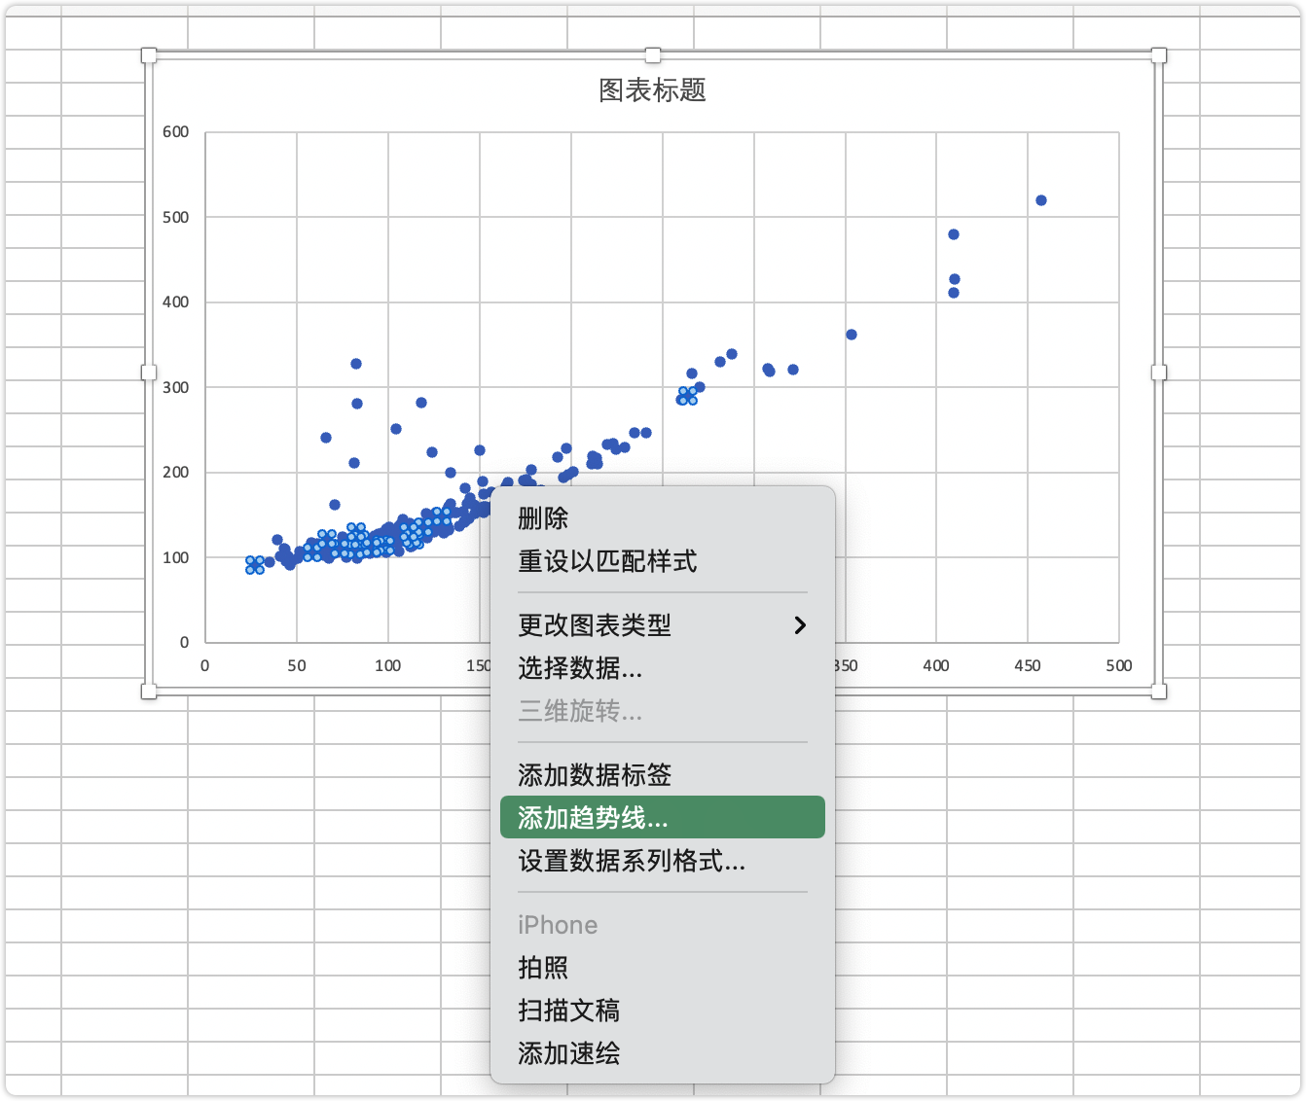This screenshot has width=1306, height=1101.
Task: Choose 拍照 under the iPhone section
Action: click(x=544, y=968)
